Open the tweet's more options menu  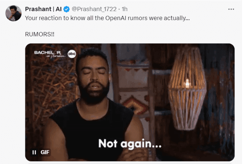tap(231, 9)
